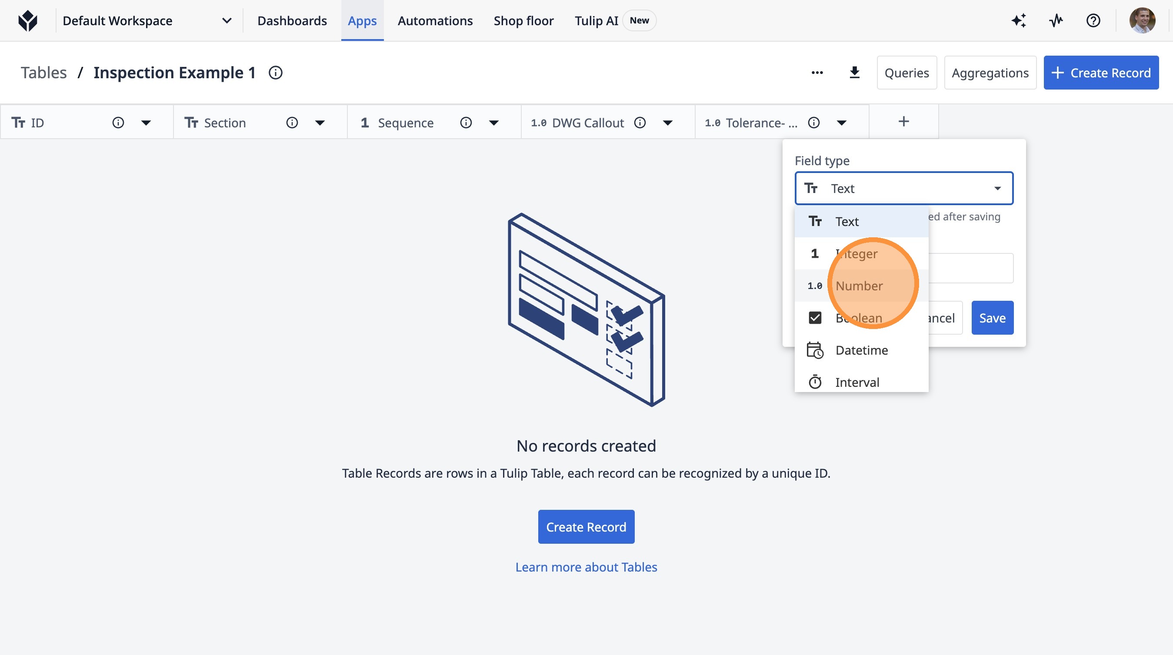Expand the DWG Callout column arrow

667,123
